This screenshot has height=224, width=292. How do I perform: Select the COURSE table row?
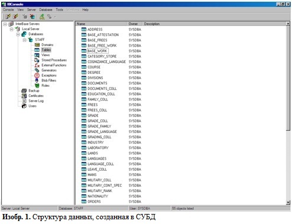coord(94,67)
